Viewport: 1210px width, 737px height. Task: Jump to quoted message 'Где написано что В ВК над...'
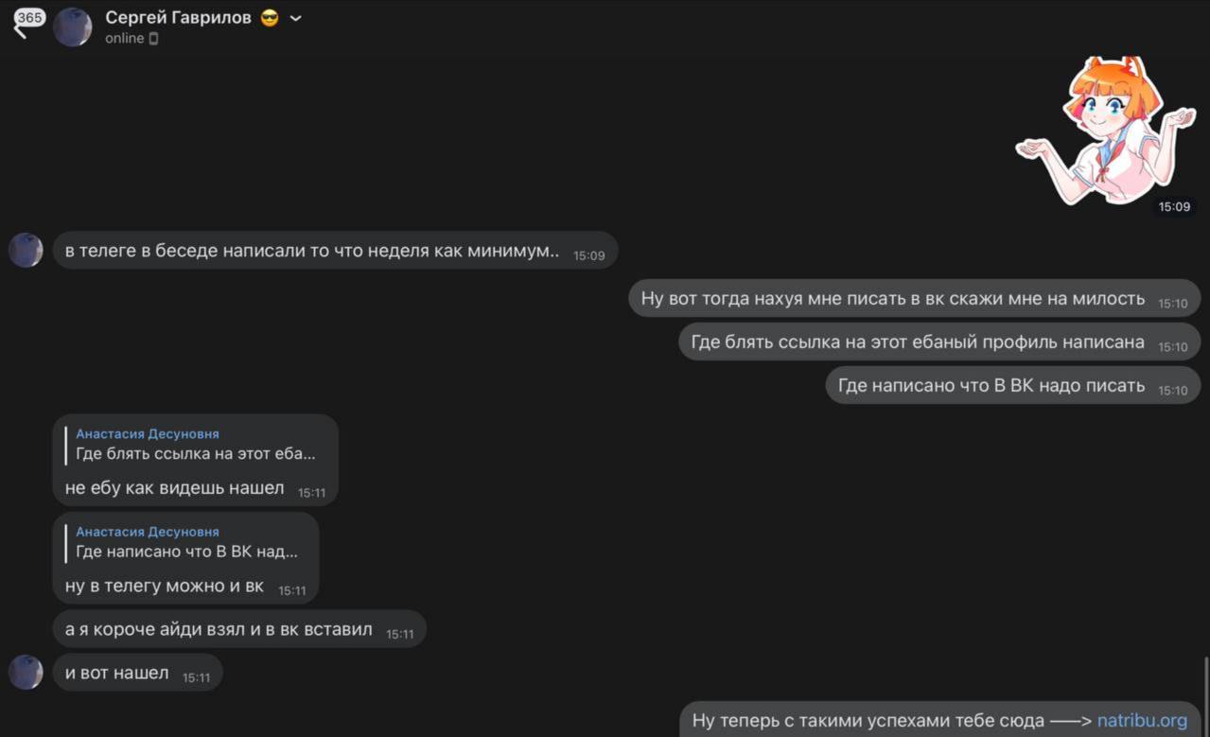186,552
